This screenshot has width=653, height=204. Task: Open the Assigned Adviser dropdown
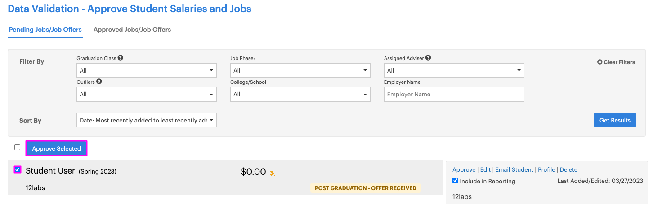(x=454, y=70)
